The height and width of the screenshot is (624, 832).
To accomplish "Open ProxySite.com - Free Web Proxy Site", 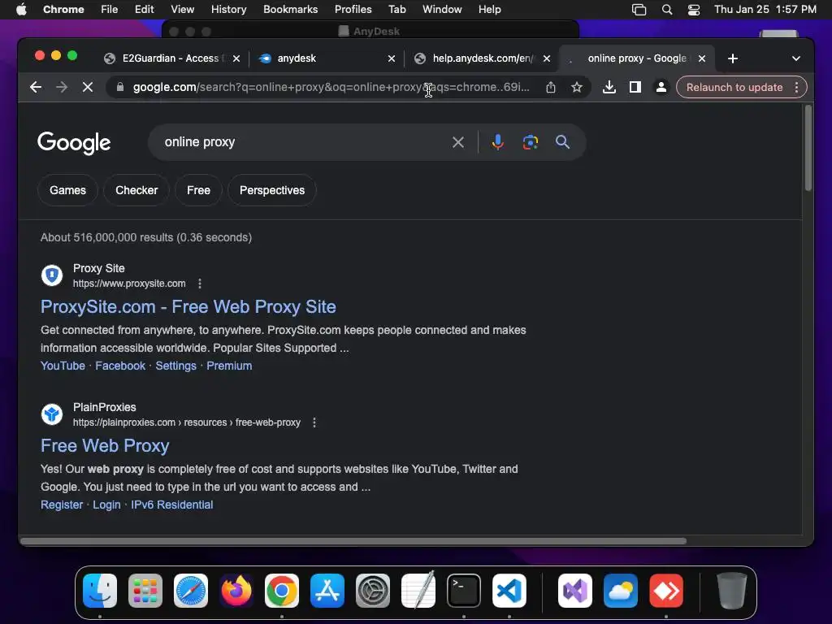I will (x=188, y=306).
